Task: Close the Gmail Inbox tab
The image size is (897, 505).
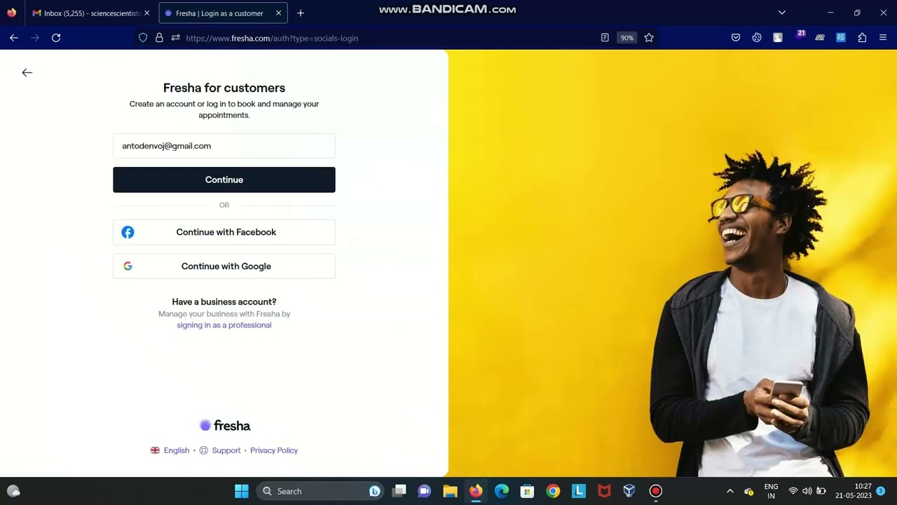Action: pyautogui.click(x=146, y=13)
